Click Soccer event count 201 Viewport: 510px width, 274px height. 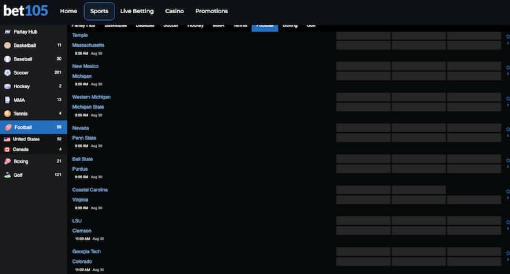58,72
